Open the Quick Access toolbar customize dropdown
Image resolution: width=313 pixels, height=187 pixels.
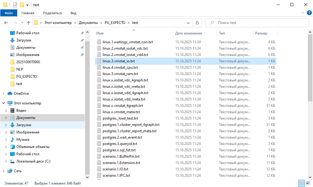pyautogui.click(x=27, y=5)
